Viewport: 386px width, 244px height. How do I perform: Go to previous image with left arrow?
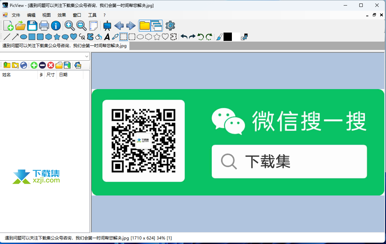[x=119, y=26]
